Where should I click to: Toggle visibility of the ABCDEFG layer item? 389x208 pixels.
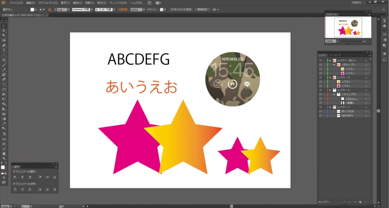click(321, 116)
